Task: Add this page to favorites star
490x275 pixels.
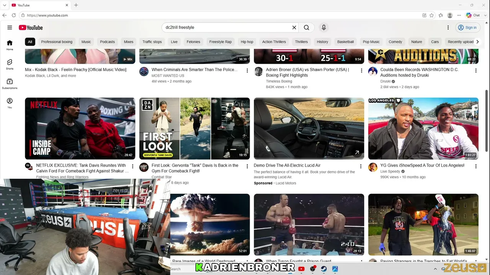Action: (431, 15)
